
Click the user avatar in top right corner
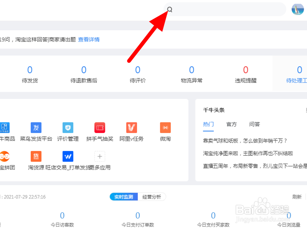tap(298, 9)
